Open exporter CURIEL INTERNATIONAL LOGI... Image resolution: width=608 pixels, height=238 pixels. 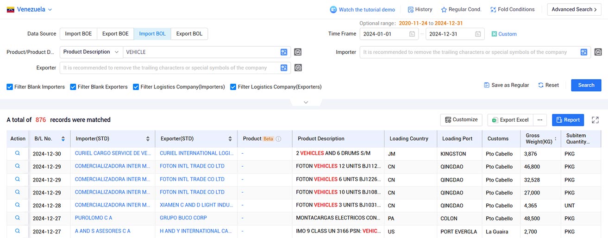[196, 153]
